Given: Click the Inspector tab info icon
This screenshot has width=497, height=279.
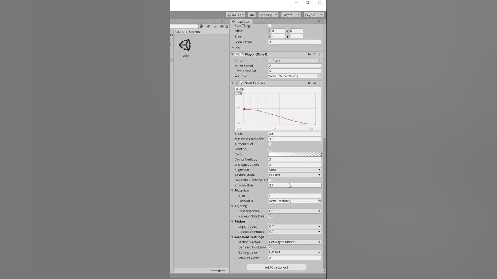Looking at the screenshot, I should pyautogui.click(x=233, y=21).
